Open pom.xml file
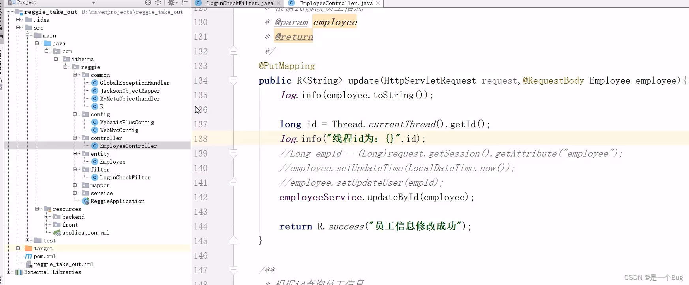Screen dimensions: 689x285 coord(45,256)
